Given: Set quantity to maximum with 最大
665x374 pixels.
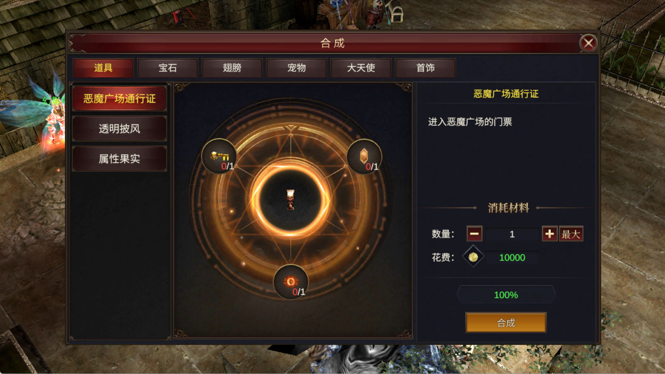Looking at the screenshot, I should [571, 234].
